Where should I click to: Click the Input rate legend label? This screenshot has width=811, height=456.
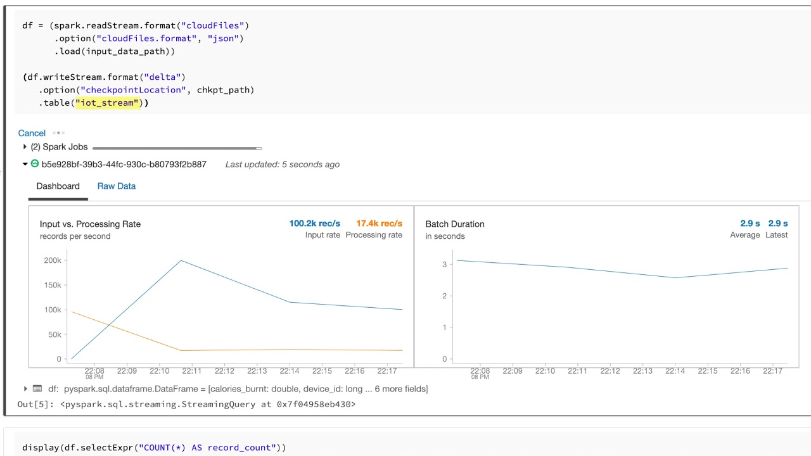[322, 235]
